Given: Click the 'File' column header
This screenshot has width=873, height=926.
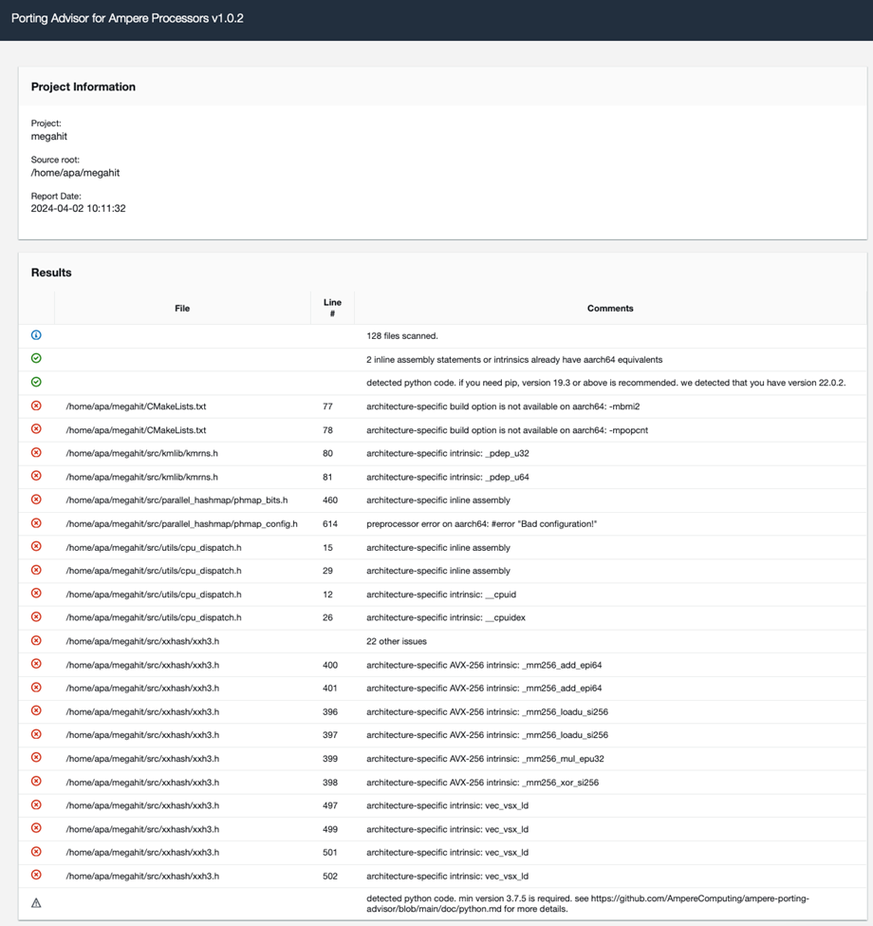Looking at the screenshot, I should click(x=182, y=308).
